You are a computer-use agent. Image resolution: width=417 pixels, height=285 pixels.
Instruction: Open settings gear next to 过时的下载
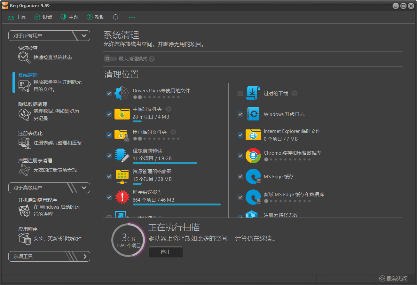[295, 93]
